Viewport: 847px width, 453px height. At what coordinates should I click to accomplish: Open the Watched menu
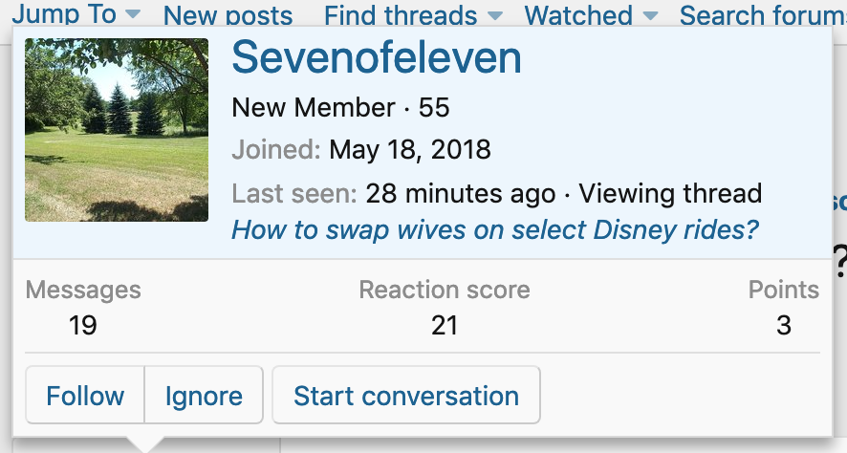(x=578, y=15)
